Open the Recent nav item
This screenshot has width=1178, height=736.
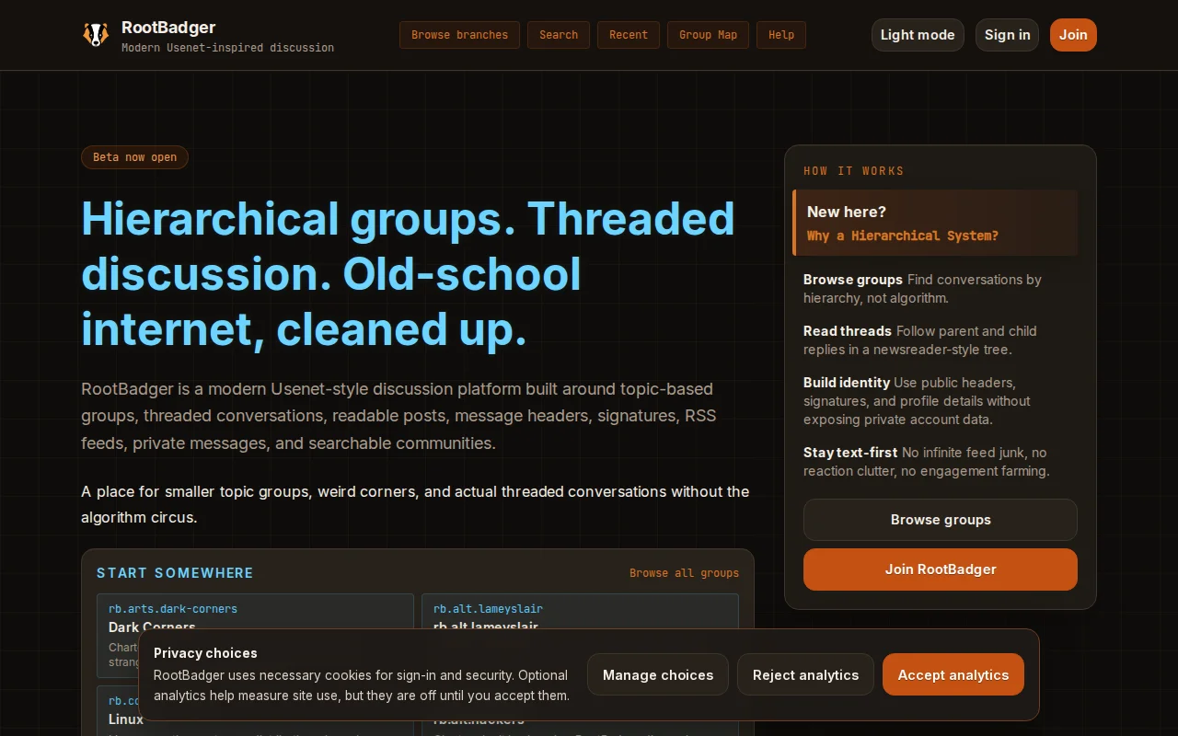pyautogui.click(x=629, y=35)
